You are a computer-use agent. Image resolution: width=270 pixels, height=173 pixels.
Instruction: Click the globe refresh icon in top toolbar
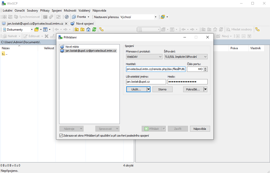163,17
